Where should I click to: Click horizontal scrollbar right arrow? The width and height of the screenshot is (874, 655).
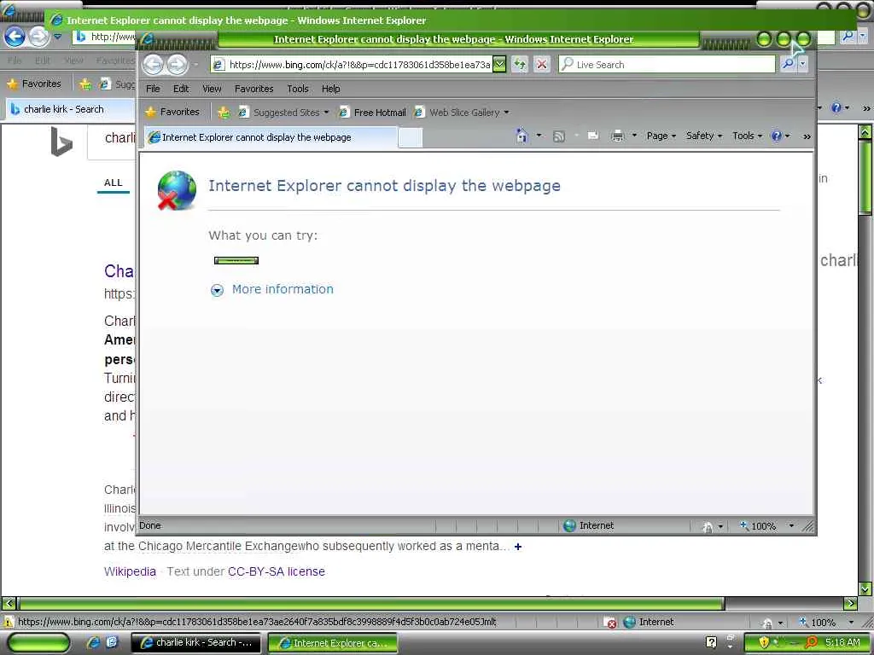(851, 603)
